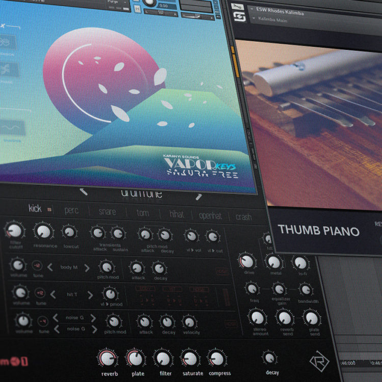Expand the ESW Rhodes Kalimba dropdown arrow
This screenshot has width=382, height=382.
(252, 9)
